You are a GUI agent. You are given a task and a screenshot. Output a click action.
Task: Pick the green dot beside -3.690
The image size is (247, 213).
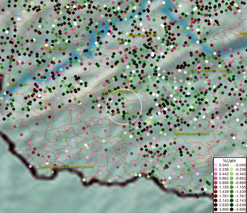point(232,209)
